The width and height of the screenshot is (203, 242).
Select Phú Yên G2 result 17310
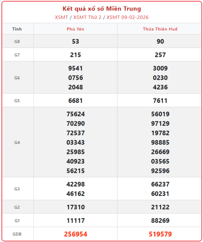(76, 207)
